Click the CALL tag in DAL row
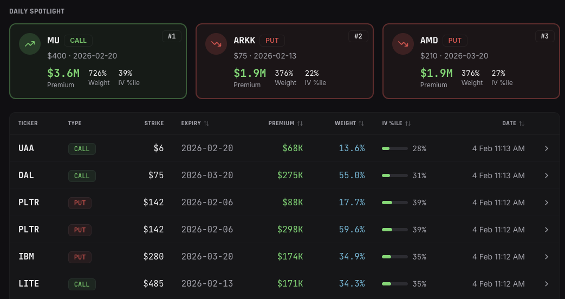The image size is (565, 299). pyautogui.click(x=82, y=176)
